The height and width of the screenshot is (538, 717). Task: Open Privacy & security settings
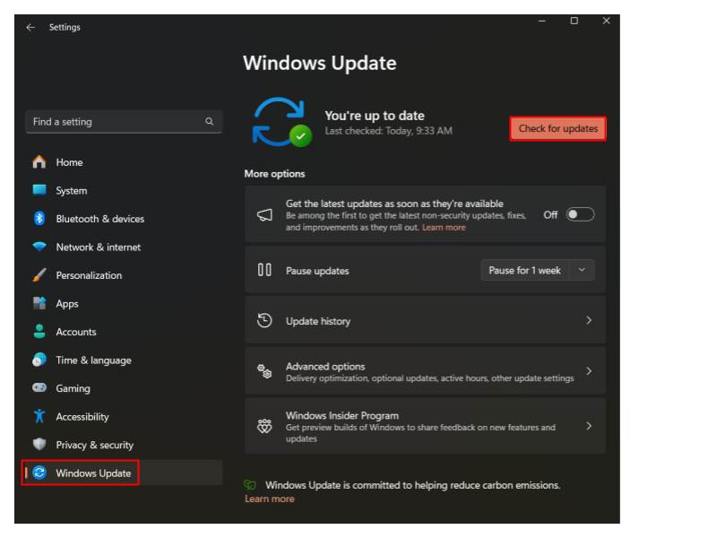point(124,445)
